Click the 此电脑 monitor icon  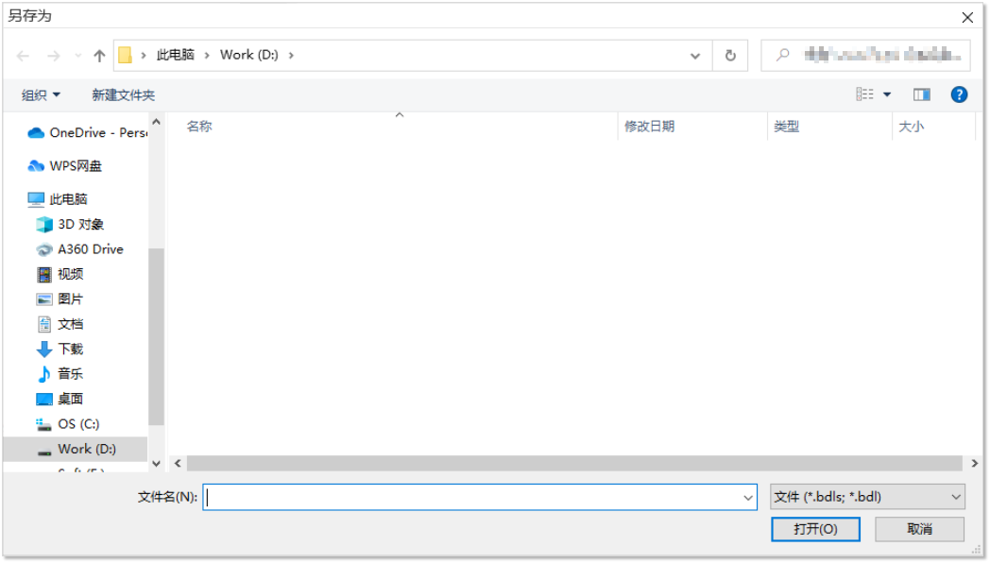[x=36, y=199]
